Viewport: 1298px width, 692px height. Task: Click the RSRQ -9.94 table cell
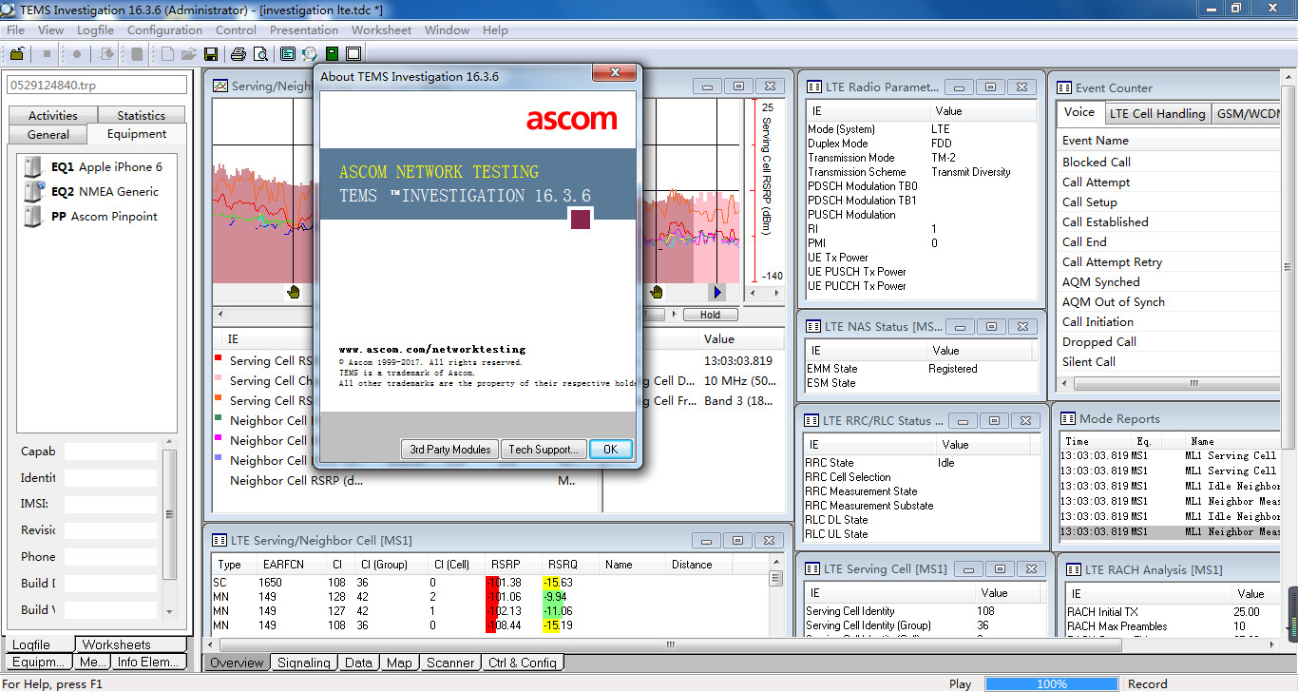tap(555, 597)
